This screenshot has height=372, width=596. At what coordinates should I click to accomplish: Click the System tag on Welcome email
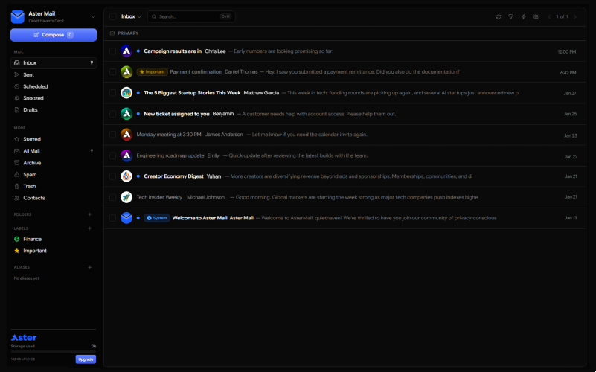pos(157,218)
